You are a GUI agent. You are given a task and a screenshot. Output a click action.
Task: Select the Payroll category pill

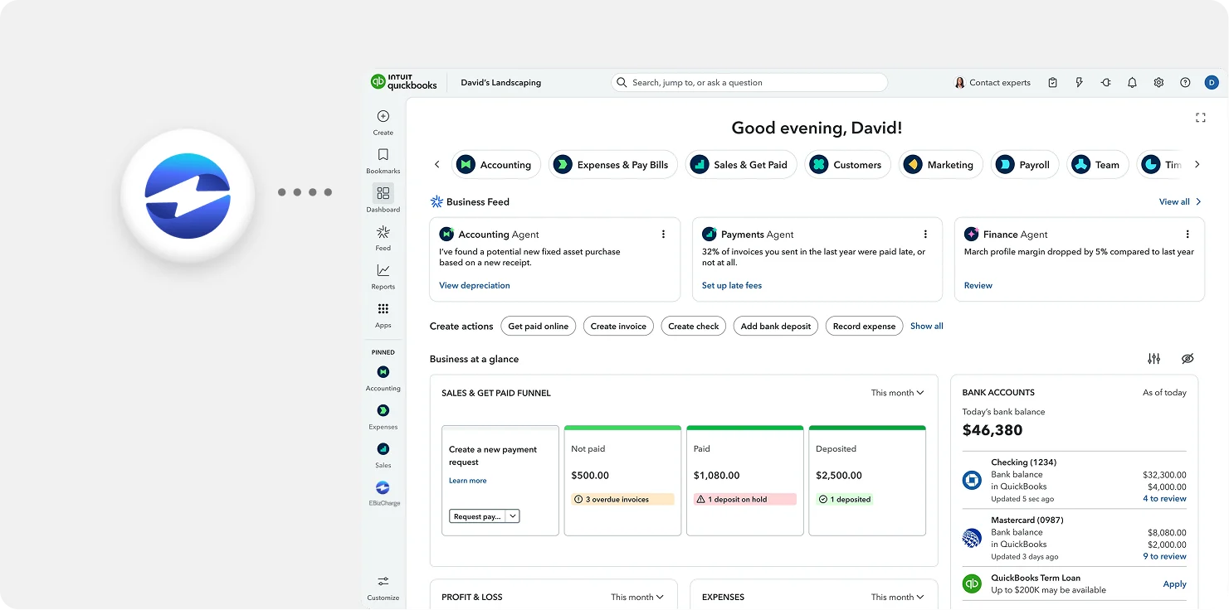point(1025,165)
